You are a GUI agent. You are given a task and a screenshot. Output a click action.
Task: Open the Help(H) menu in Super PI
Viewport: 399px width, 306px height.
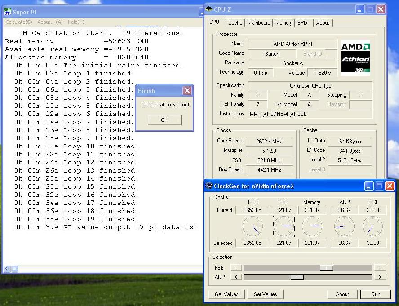coord(76,22)
